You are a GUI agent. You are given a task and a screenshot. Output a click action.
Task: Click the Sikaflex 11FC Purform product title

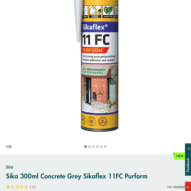point(77,176)
